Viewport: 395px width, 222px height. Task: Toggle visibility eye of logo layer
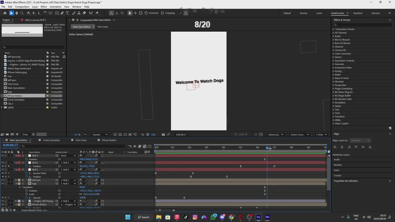coord(2,184)
